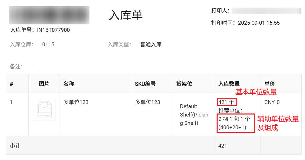
Task: Click the 货架位 column header
Action: click(x=184, y=84)
